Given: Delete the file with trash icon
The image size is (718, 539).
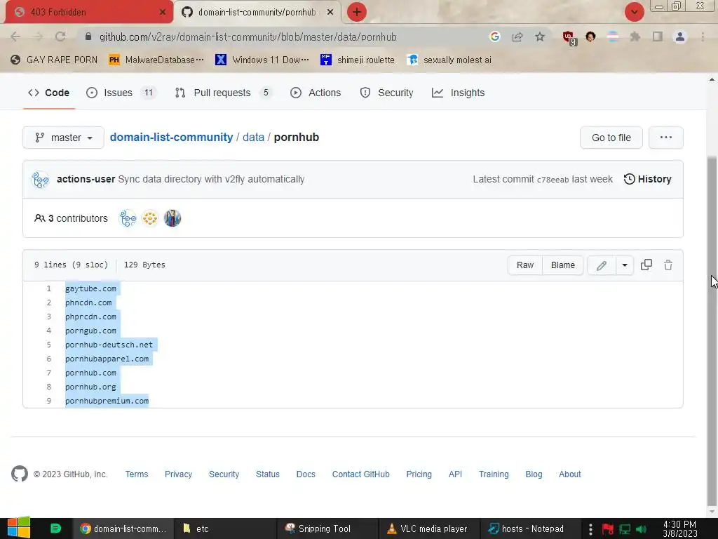Looking at the screenshot, I should coord(668,265).
